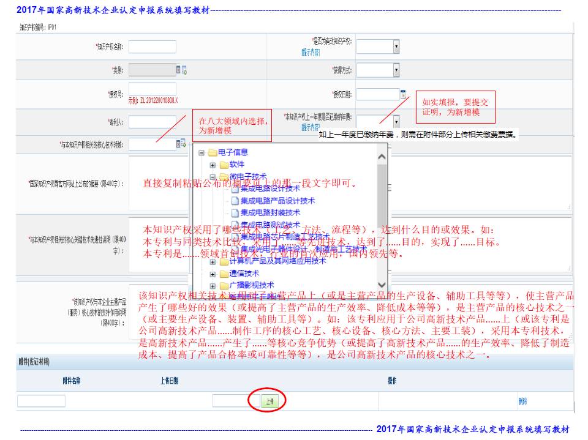This screenshot has height=440, width=588.
Task: Open the 获得方式 dropdown
Action: (396, 70)
